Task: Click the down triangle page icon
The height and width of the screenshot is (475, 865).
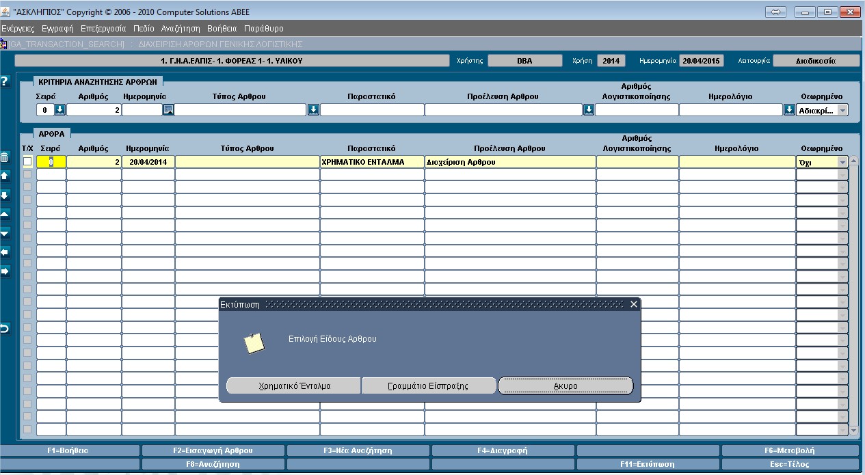Action: click(x=5, y=233)
